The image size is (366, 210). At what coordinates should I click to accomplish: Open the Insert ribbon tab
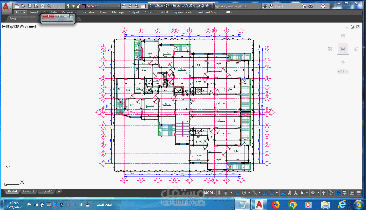(34, 12)
